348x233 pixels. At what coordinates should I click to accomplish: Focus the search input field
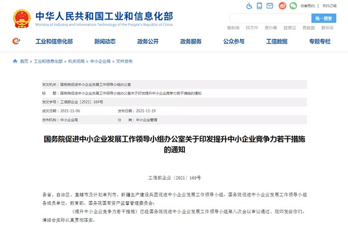coord(270,18)
